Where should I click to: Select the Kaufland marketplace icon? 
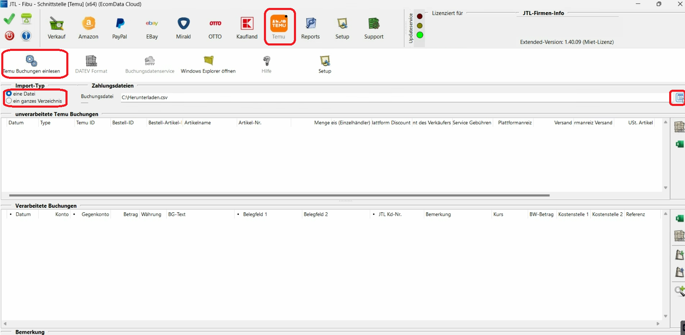(247, 28)
